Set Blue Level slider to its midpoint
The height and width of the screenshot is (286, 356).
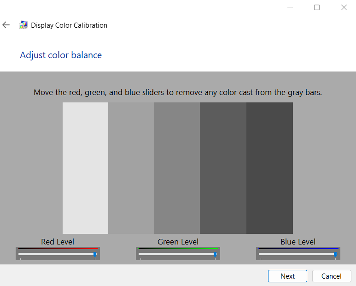(x=298, y=254)
